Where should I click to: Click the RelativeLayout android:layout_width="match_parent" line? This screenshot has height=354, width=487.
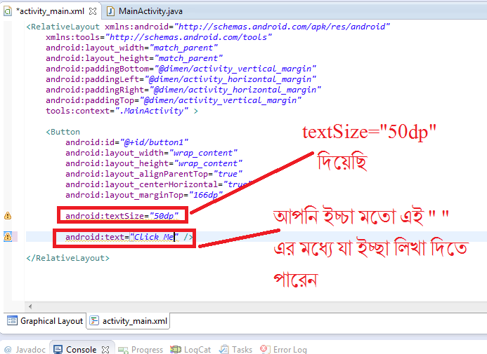point(131,48)
